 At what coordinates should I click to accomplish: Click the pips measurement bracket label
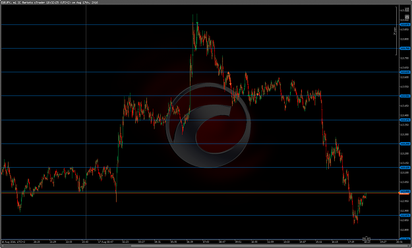pyautogui.click(x=394, y=31)
